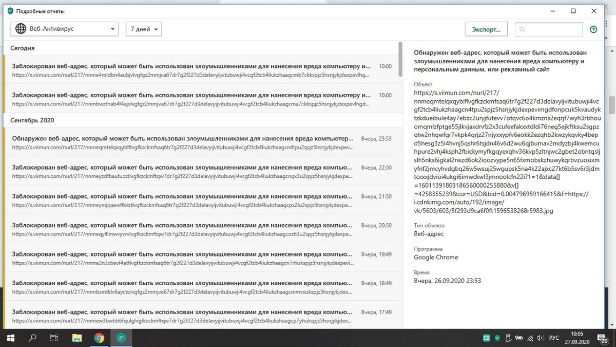Viewport: 616px width, 347px height.
Task: Click the globe icon in component selector
Action: (21, 29)
